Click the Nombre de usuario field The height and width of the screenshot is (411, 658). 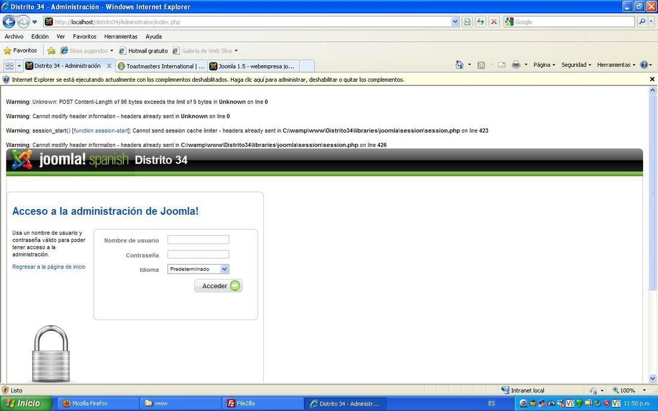coord(198,240)
